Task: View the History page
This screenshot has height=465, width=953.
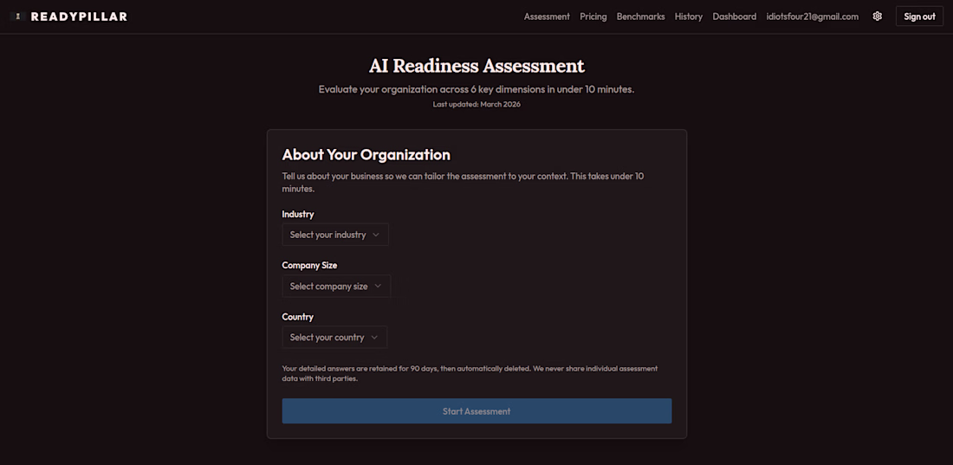Action: click(x=689, y=16)
